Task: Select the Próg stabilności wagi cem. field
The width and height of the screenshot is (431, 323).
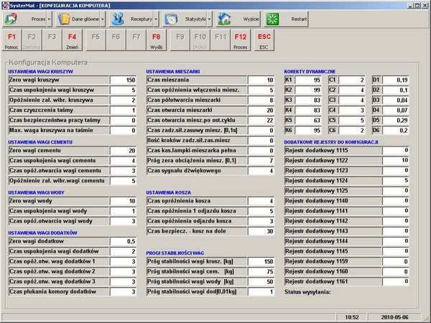Action: tap(261, 271)
